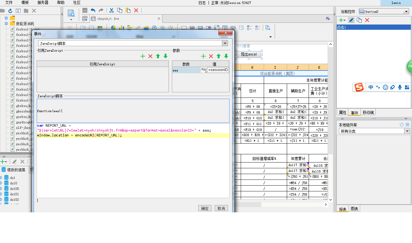Click the =sessionID parameter value field
Viewport: 412px width, 243px height.
pos(218,70)
